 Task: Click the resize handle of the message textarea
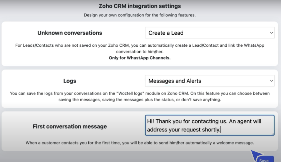[272, 134]
